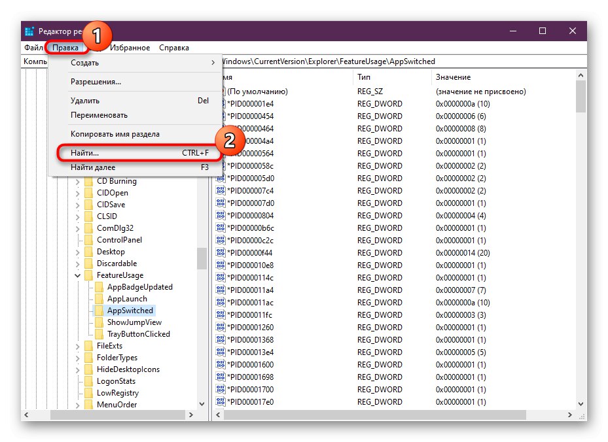The height and width of the screenshot is (442, 608).
Task: Expand the ComDlg32 key
Action: 77,229
